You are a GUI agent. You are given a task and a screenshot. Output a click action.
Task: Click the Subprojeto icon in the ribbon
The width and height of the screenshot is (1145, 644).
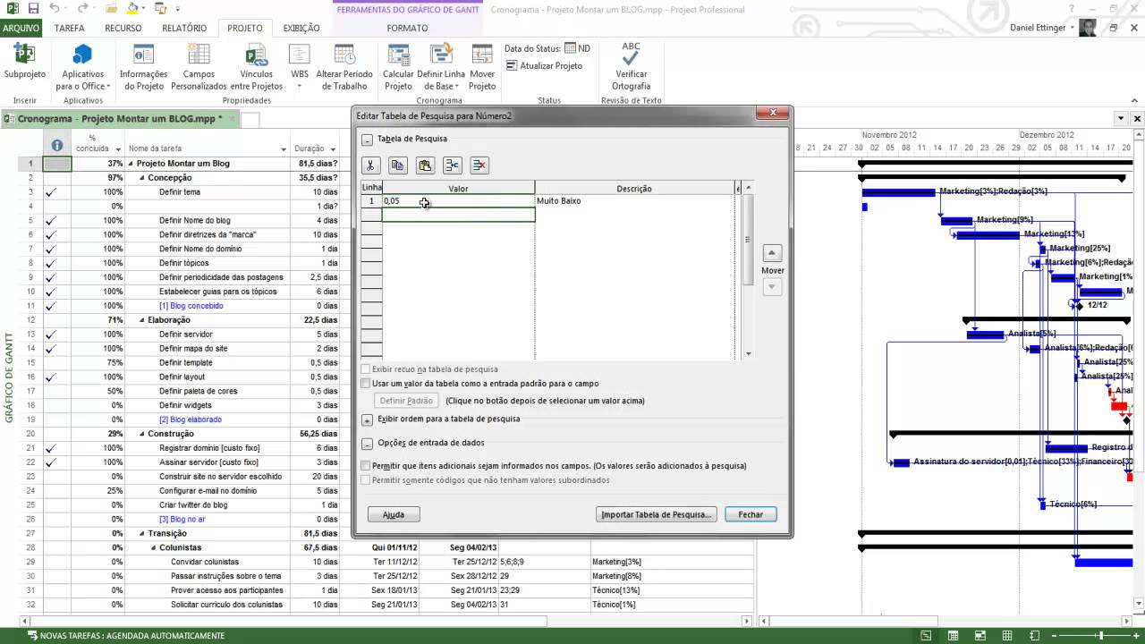(25, 55)
